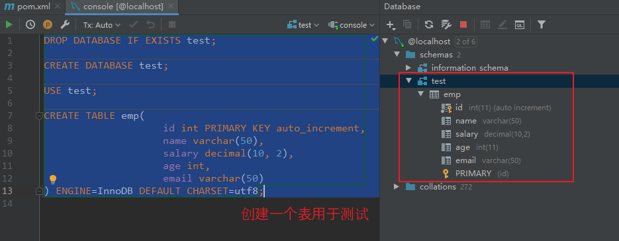
Task: Click the test schema icon in tree
Action: coord(422,81)
